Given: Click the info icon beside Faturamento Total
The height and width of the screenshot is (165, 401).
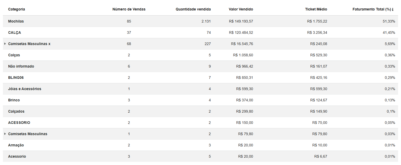Looking at the screenshot, I should pos(393,10).
